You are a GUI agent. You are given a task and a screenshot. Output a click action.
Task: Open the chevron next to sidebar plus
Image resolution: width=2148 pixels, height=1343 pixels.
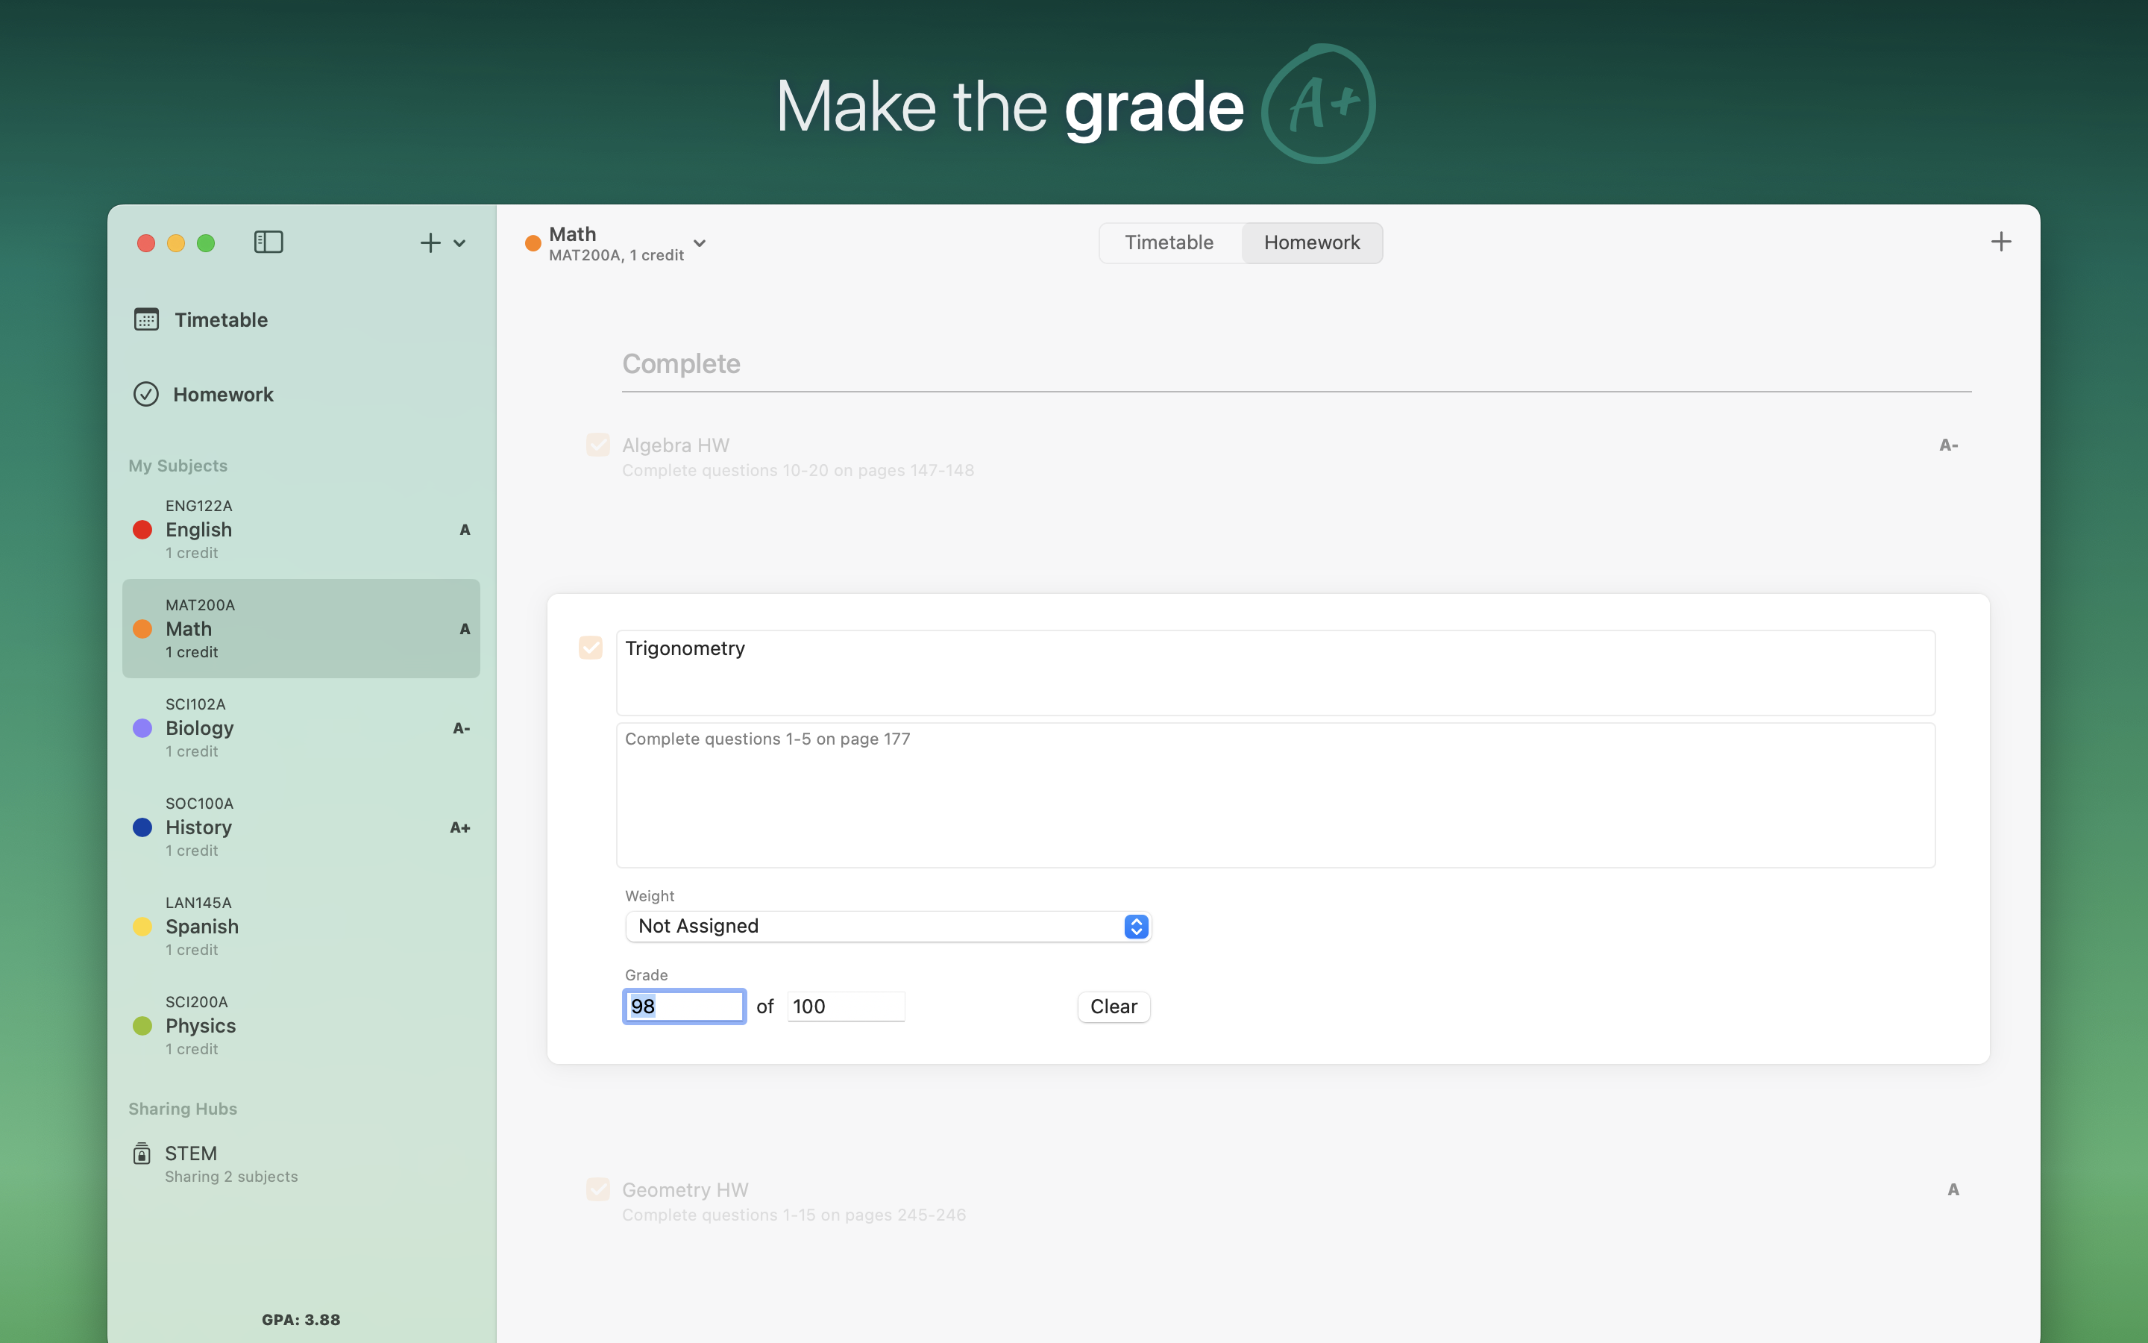pyautogui.click(x=459, y=243)
